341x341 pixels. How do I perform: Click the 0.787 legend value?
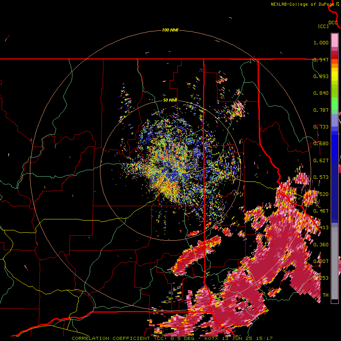pos(321,110)
